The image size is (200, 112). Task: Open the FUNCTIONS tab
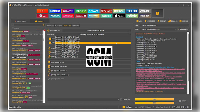pyautogui.click(x=59, y=26)
